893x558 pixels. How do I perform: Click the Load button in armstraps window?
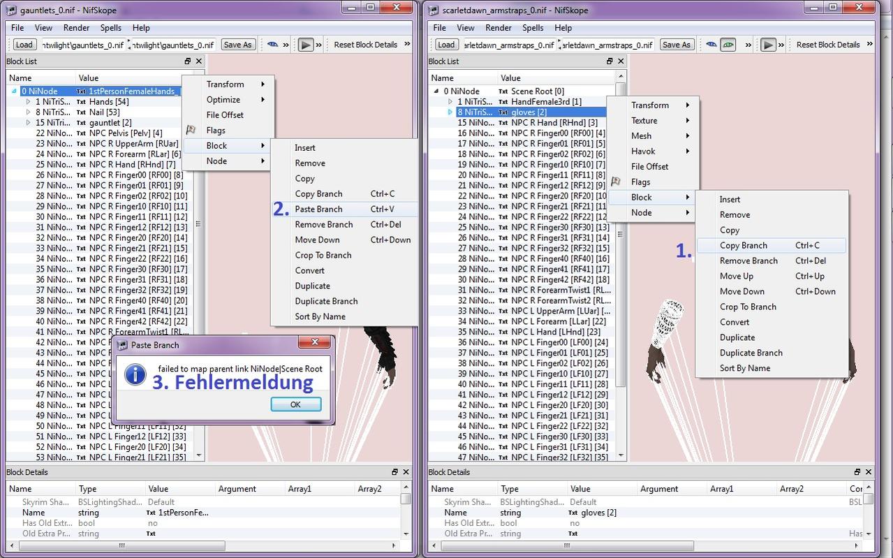pyautogui.click(x=445, y=45)
